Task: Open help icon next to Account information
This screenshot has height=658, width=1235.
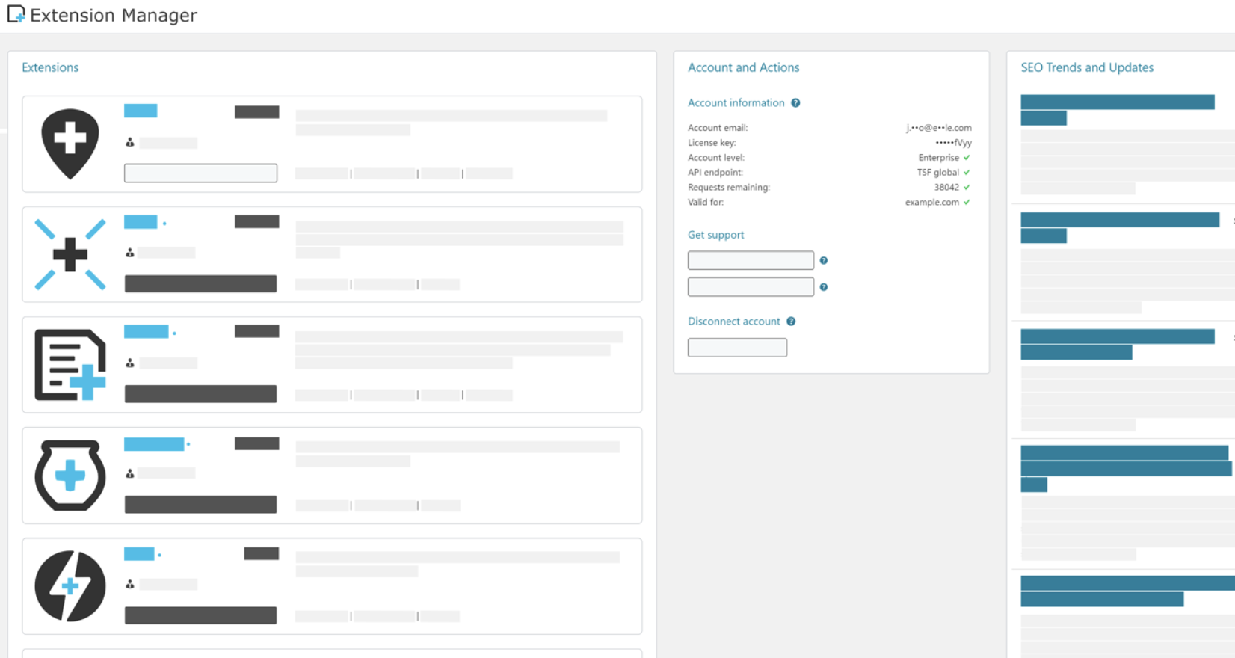Action: 795,103
